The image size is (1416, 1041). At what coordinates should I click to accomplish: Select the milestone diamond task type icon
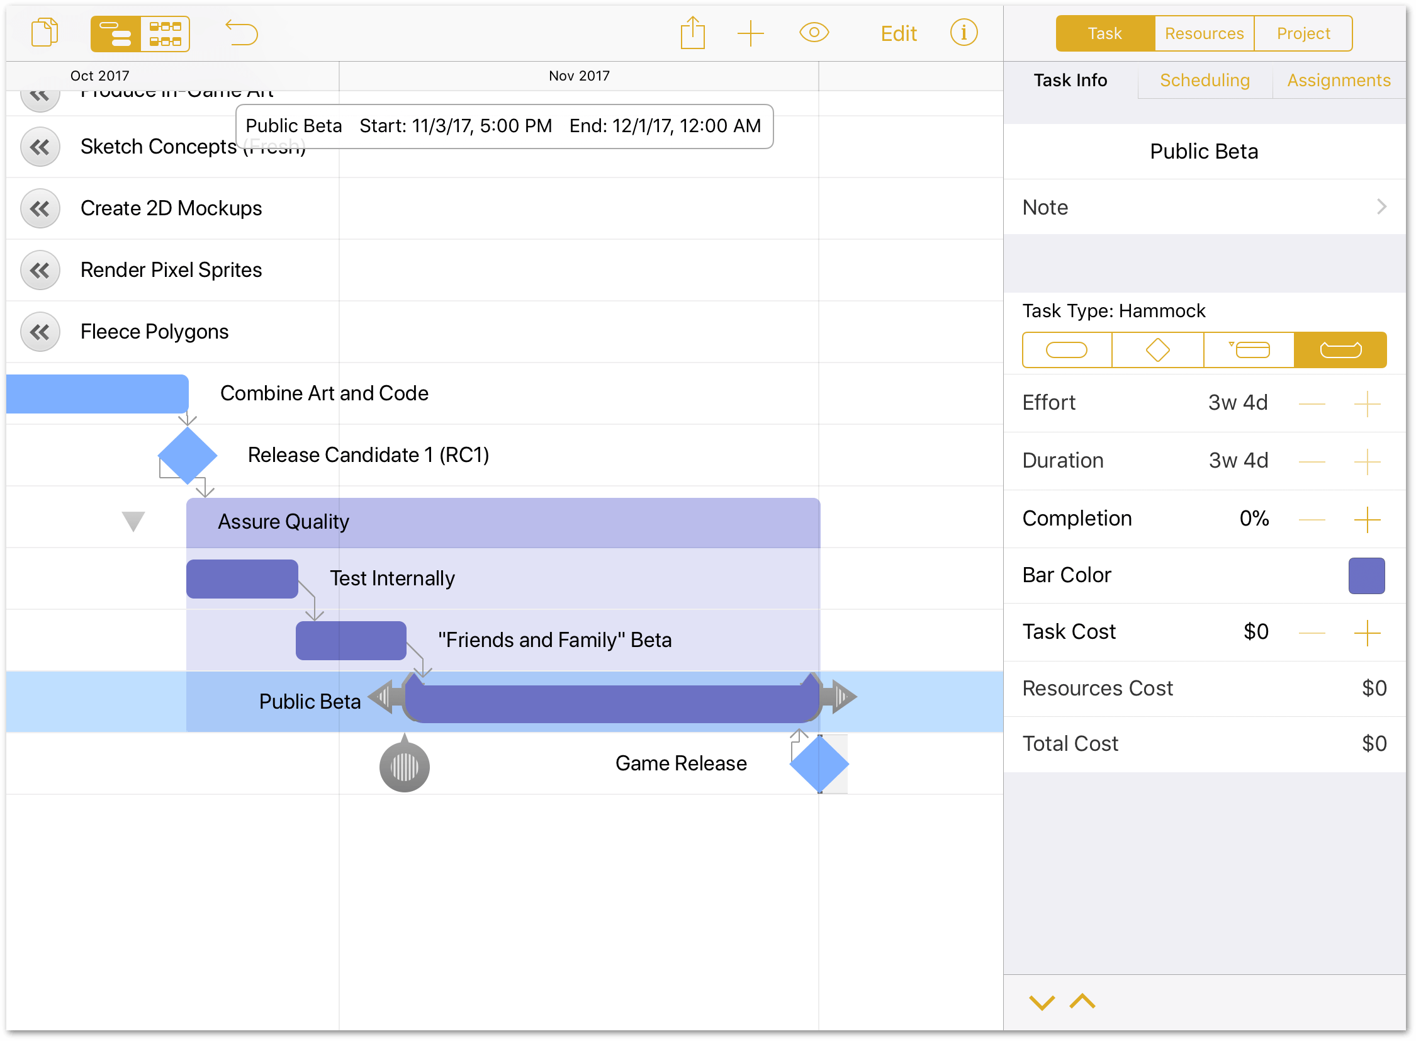[x=1159, y=351]
